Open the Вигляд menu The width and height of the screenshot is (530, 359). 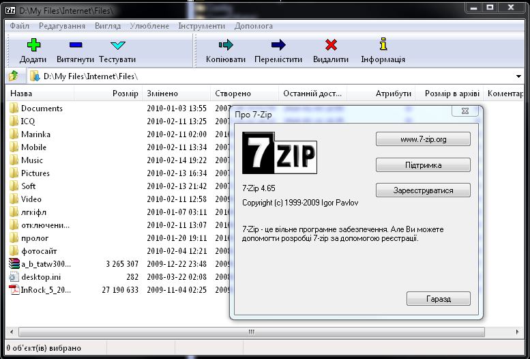(x=108, y=26)
